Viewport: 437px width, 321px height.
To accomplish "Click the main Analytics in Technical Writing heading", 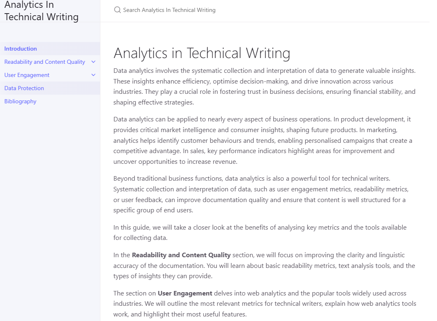I will point(202,53).
